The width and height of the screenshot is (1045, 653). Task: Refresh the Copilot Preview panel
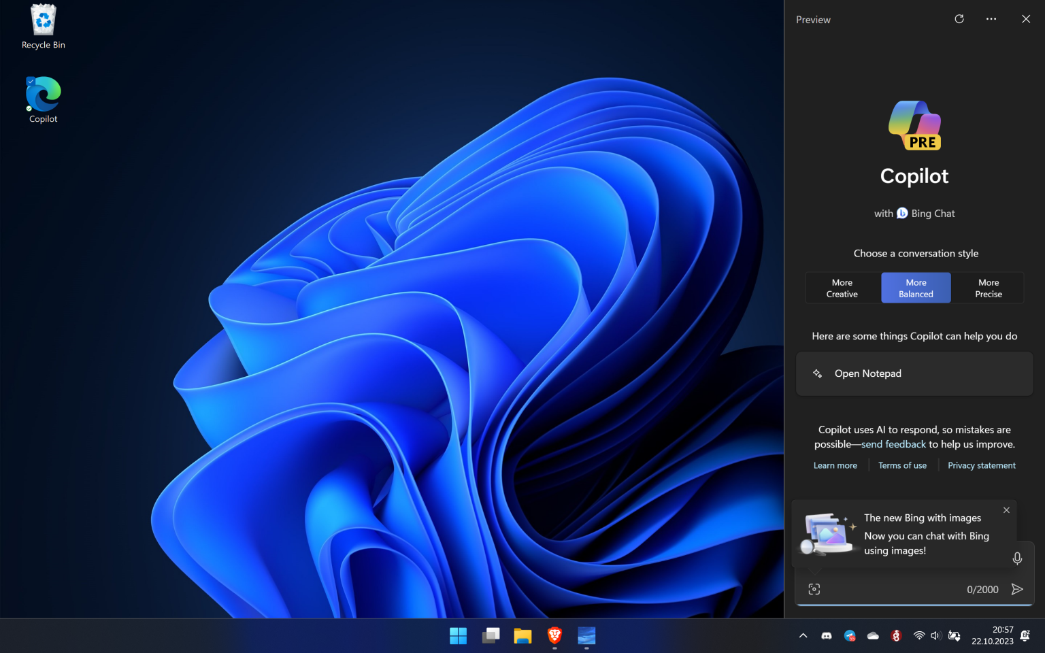coord(959,19)
